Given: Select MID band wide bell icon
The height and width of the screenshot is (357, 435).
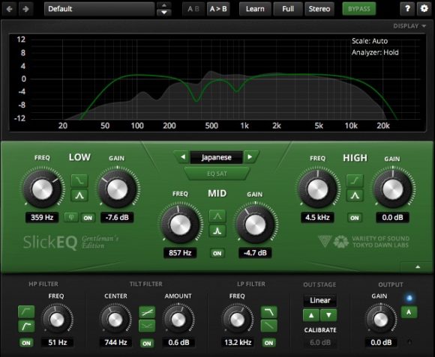Looking at the screenshot, I should [217, 216].
